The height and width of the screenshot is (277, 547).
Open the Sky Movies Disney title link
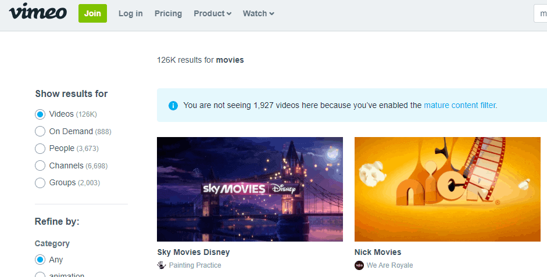(x=193, y=252)
